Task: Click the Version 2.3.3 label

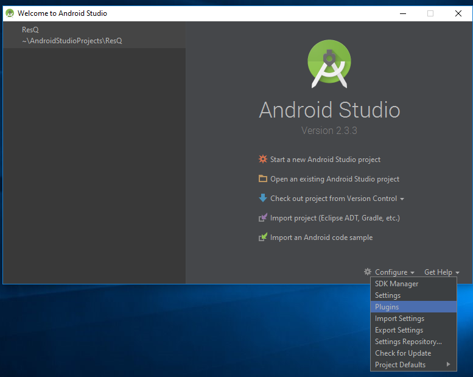Action: pos(329,130)
